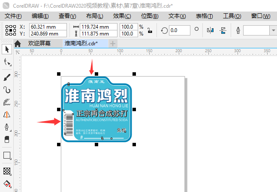Click the outline pen icon in property bar
The width and height of the screenshot is (277, 192).
click(x=238, y=30)
